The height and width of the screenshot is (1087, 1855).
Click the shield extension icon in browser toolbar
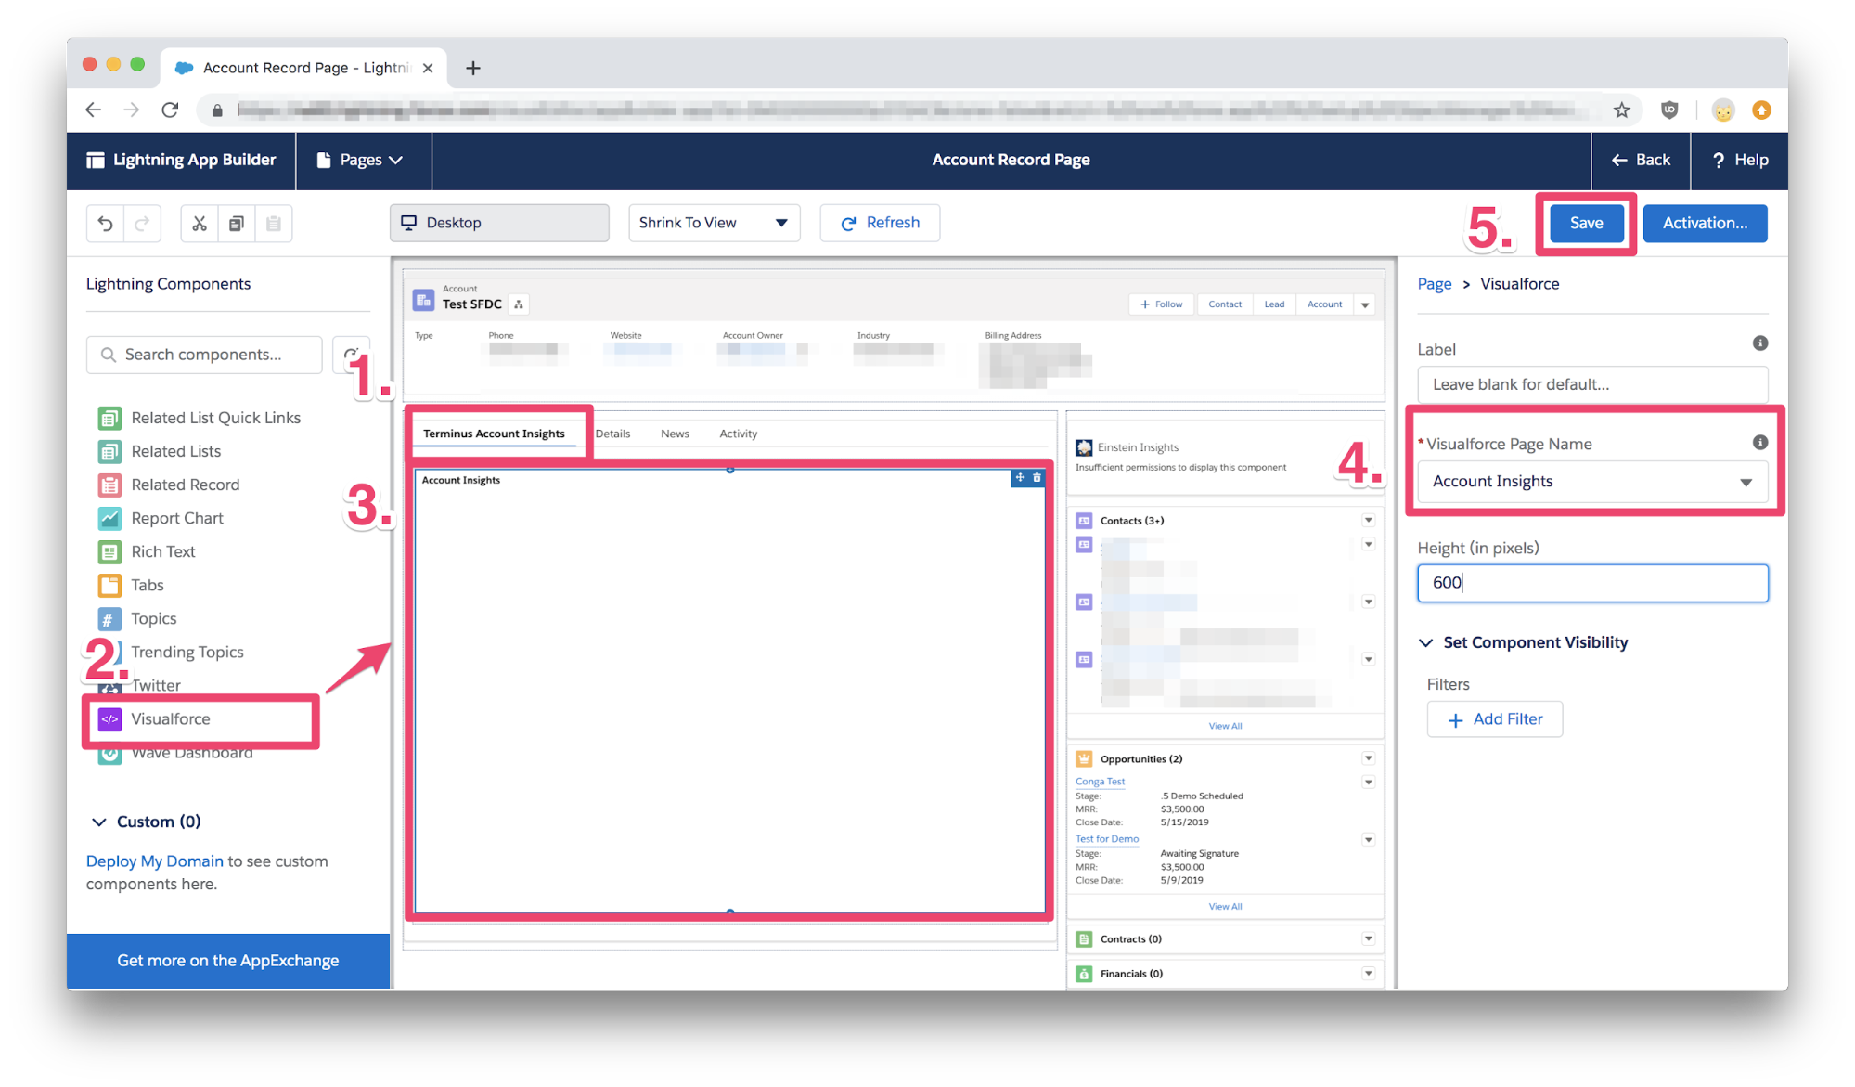pyautogui.click(x=1669, y=110)
